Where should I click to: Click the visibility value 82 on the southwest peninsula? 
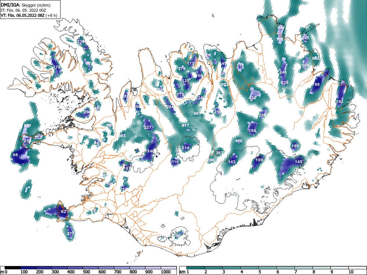pyautogui.click(x=63, y=212)
